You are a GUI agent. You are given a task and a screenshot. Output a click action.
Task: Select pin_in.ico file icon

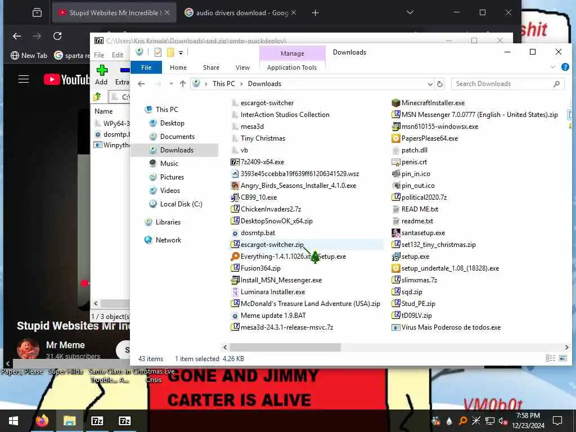tap(395, 174)
